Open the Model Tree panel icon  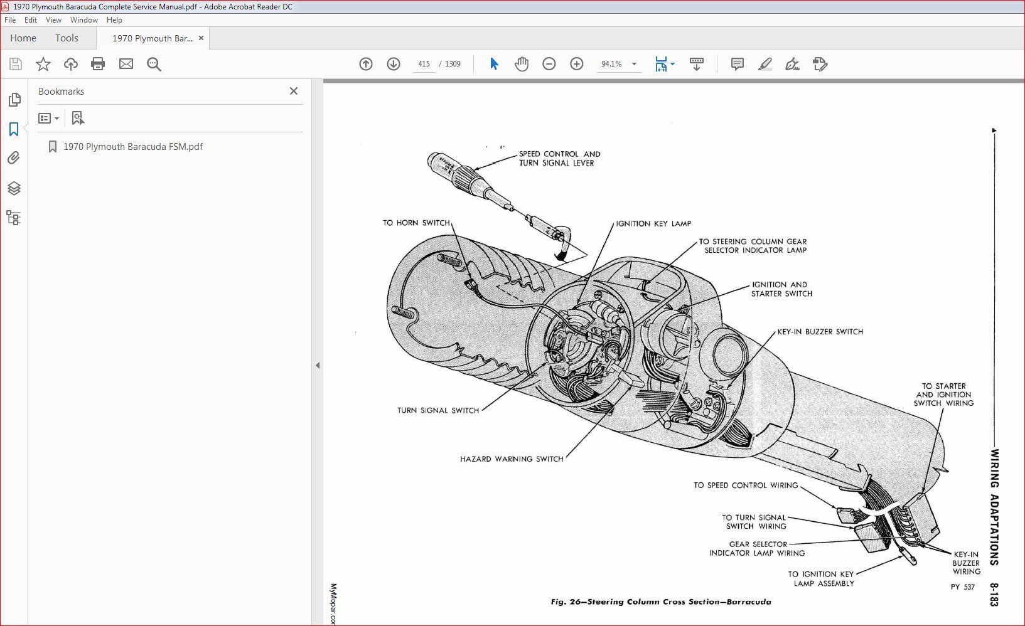[14, 218]
